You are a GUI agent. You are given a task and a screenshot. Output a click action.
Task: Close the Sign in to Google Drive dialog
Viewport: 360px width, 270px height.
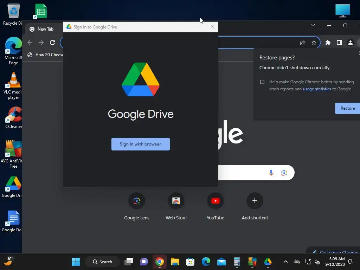(213, 27)
